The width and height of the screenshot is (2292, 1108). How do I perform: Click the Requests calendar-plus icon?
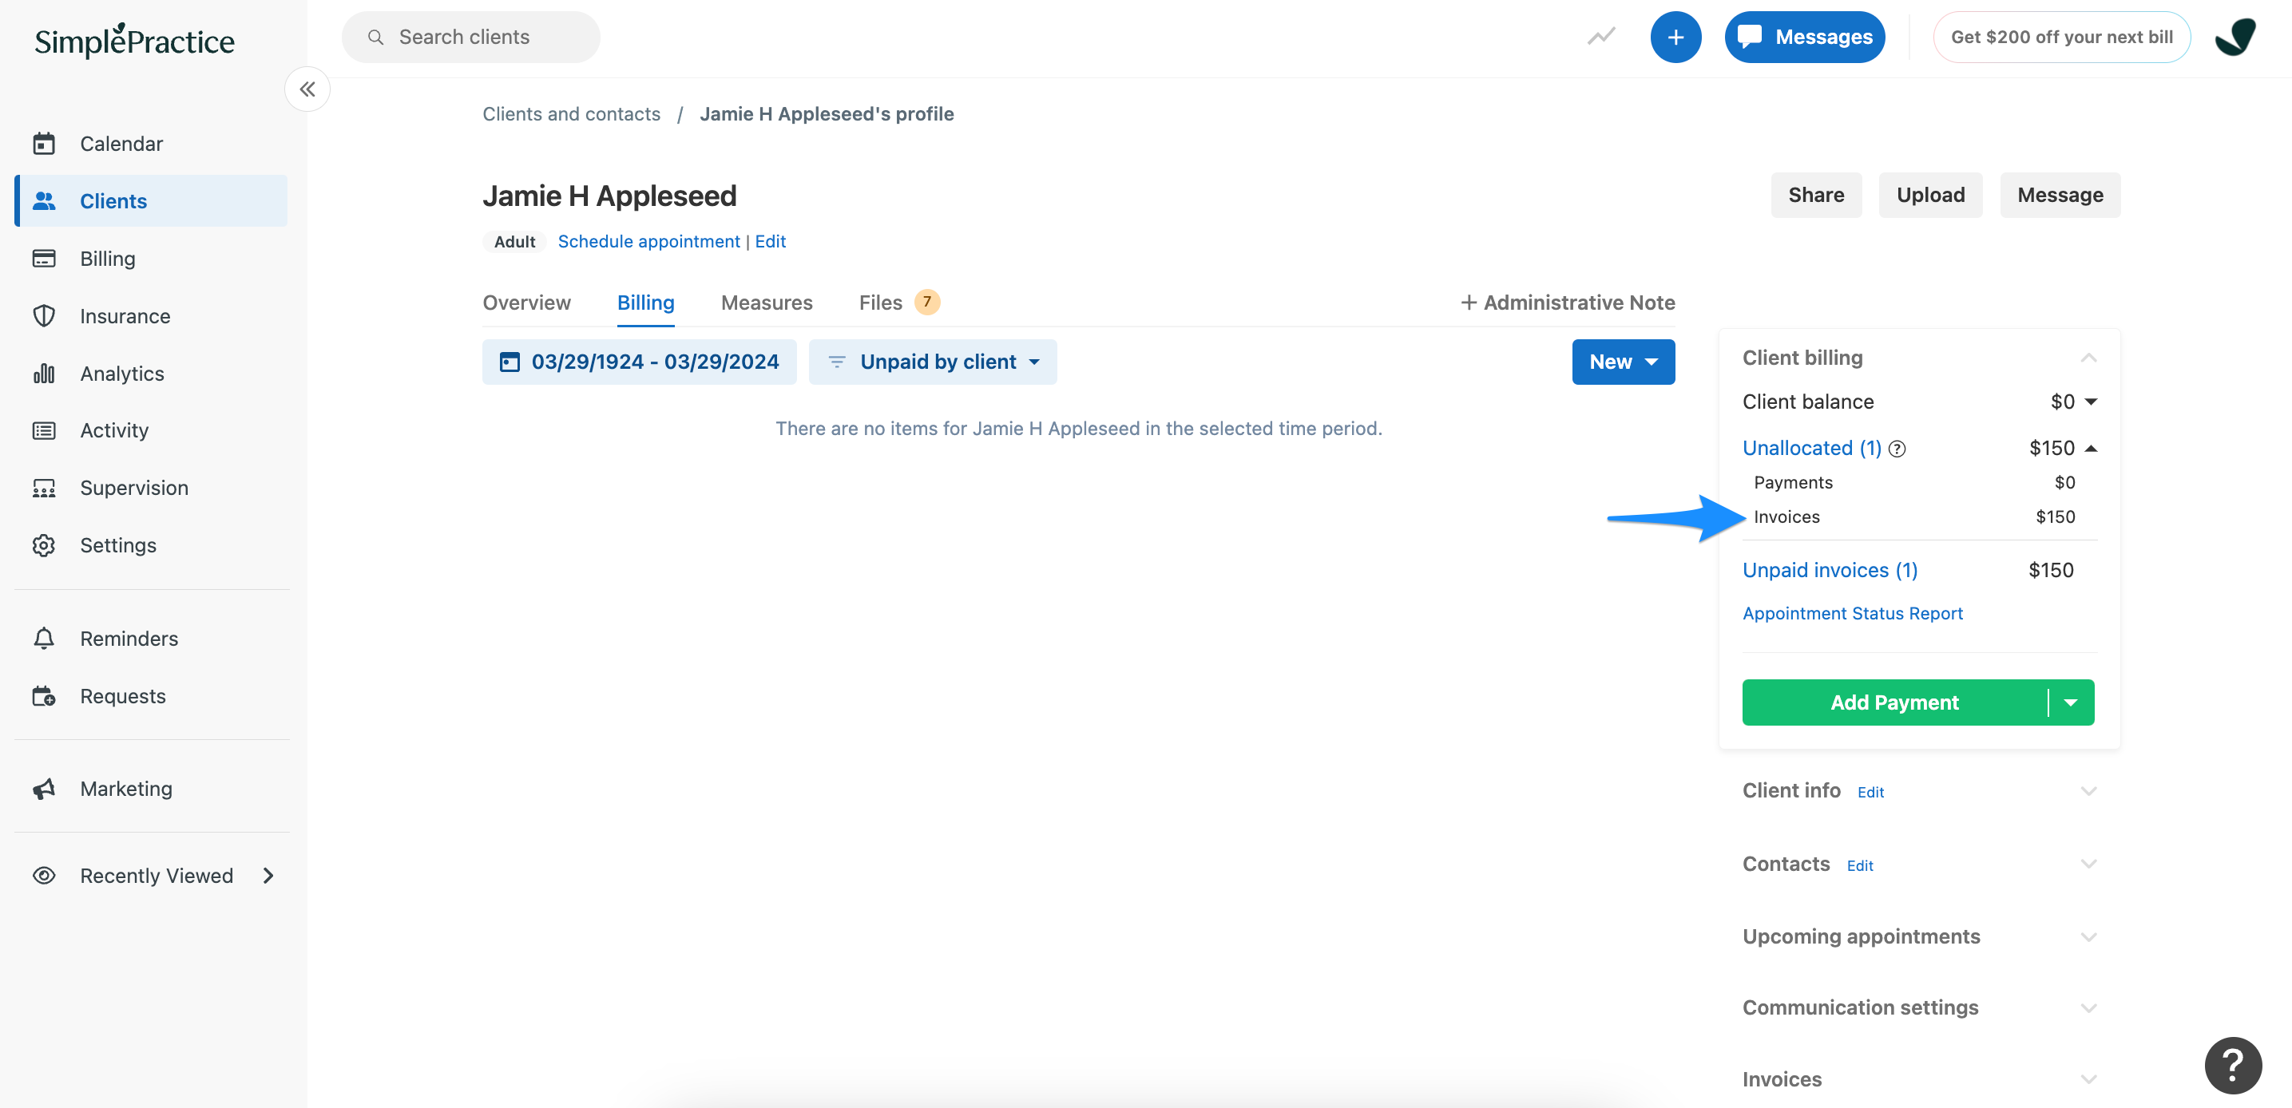pyautogui.click(x=44, y=696)
